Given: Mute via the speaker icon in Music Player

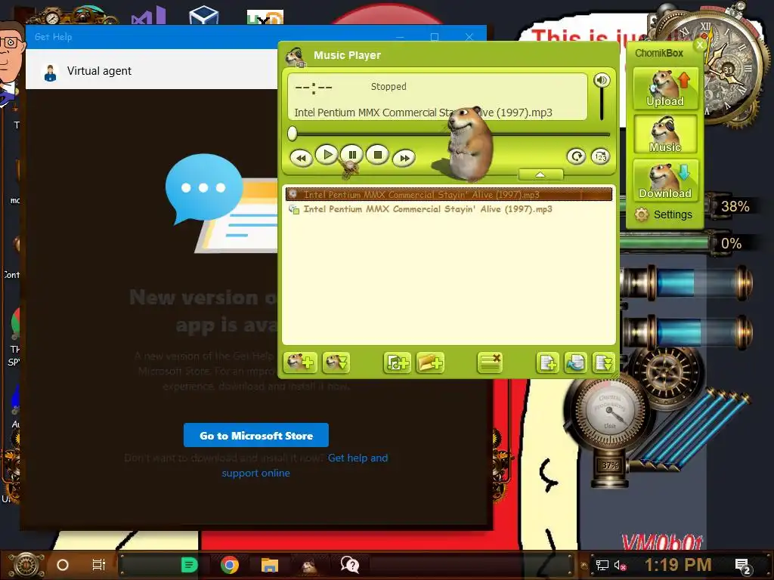Looking at the screenshot, I should [x=602, y=80].
